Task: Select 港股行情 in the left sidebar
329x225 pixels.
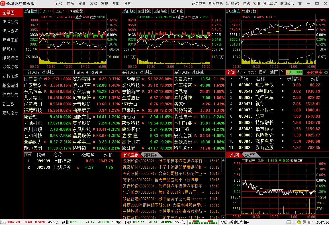Action: (11, 58)
